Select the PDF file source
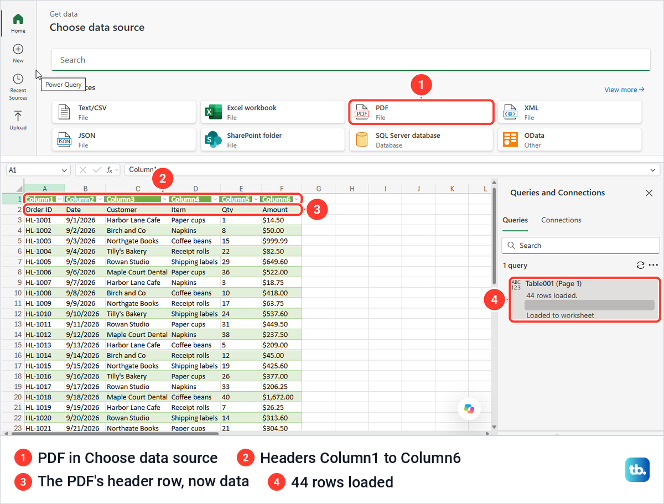 (x=421, y=112)
